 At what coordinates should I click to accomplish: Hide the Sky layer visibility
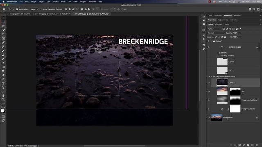[x=209, y=91]
